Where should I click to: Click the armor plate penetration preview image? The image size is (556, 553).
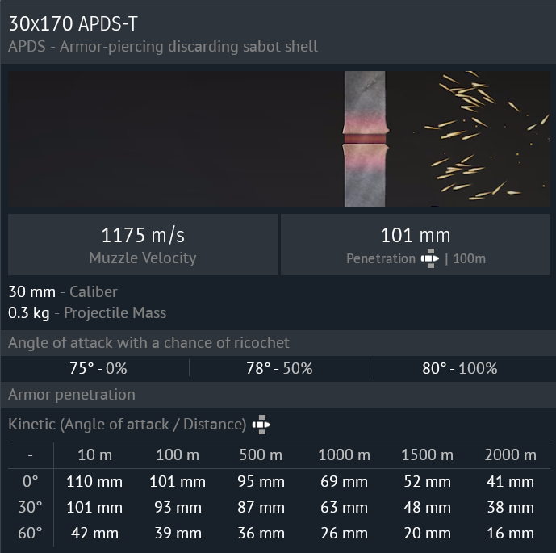(x=279, y=139)
